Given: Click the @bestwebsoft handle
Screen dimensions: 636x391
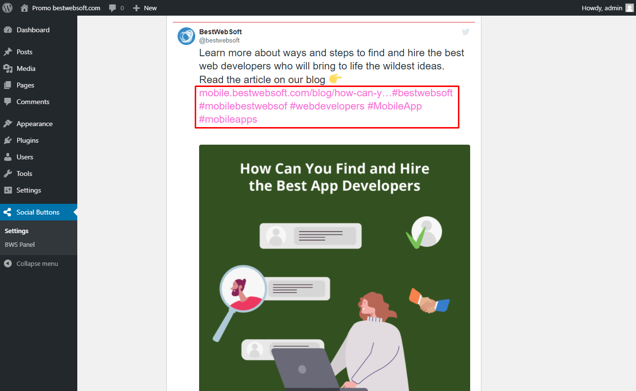Looking at the screenshot, I should pos(219,41).
